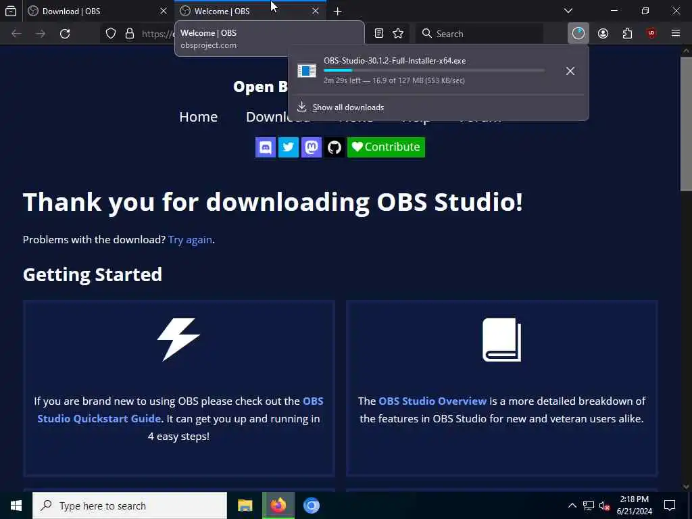Open OBS Twitter link
This screenshot has width=692, height=519.
(289, 147)
